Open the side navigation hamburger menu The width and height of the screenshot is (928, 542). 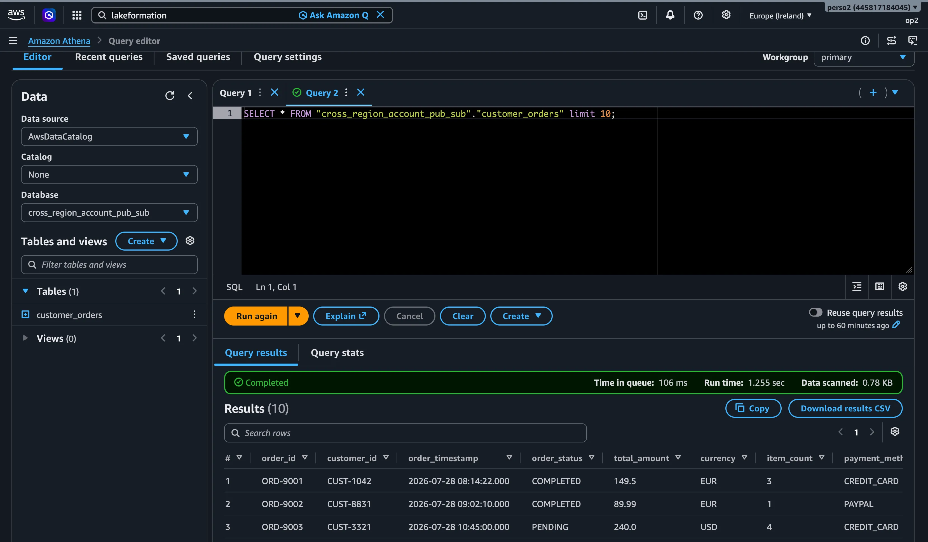pyautogui.click(x=13, y=41)
